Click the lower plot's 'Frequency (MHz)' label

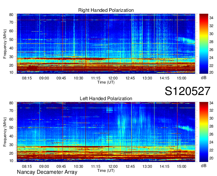tap(5, 132)
